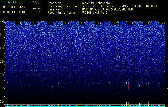Click observer name Masayuki Kobayashi
This screenshot has height=107, width=168.
pyautogui.click(x=96, y=3)
